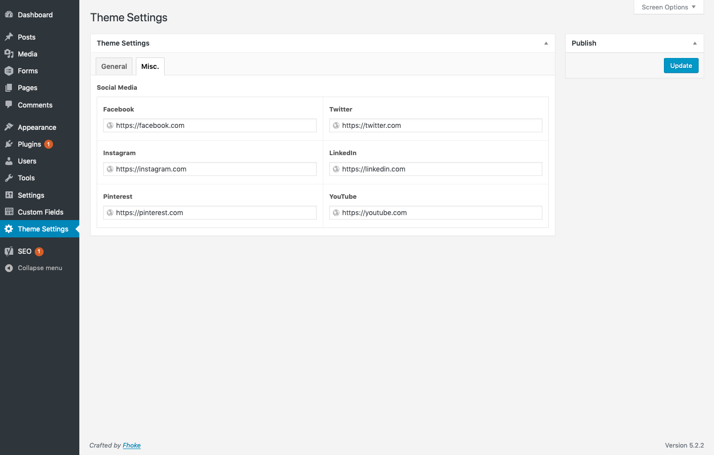Click the Settings sliders icon
This screenshot has width=714, height=455.
(9, 195)
